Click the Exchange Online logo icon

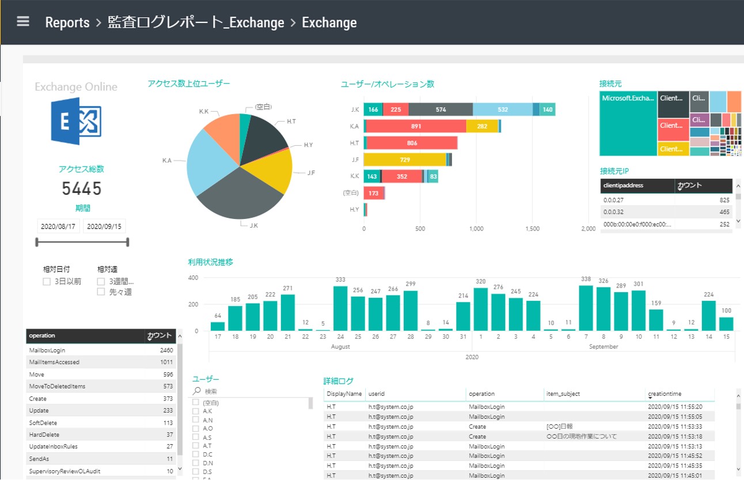tap(75, 121)
